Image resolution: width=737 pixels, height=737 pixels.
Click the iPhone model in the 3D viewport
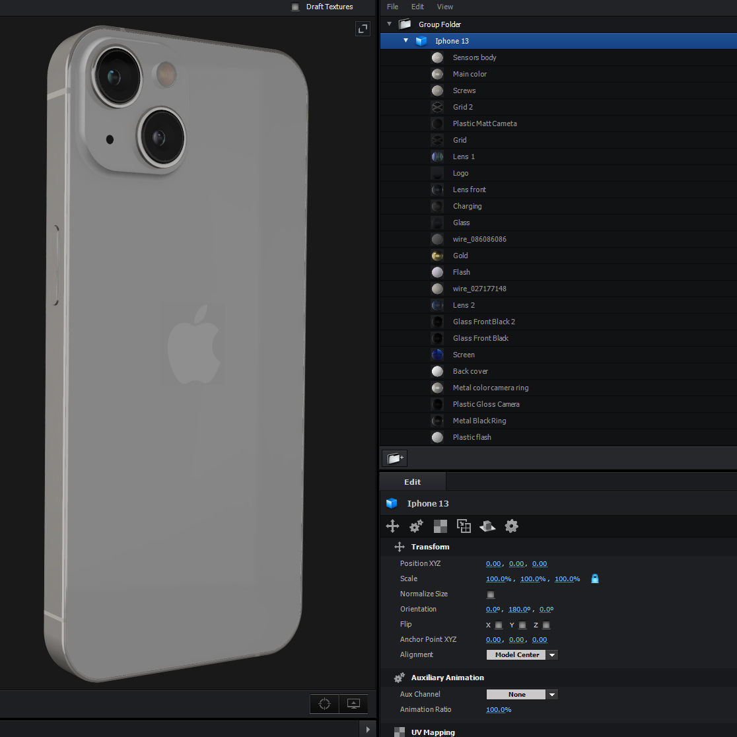point(176,353)
